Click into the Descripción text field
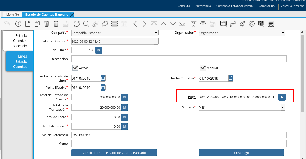The image size is (306, 159). [179, 59]
